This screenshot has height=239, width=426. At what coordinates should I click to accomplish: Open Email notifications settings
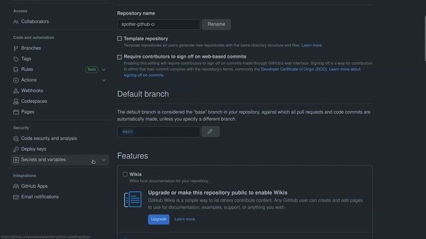[40, 197]
